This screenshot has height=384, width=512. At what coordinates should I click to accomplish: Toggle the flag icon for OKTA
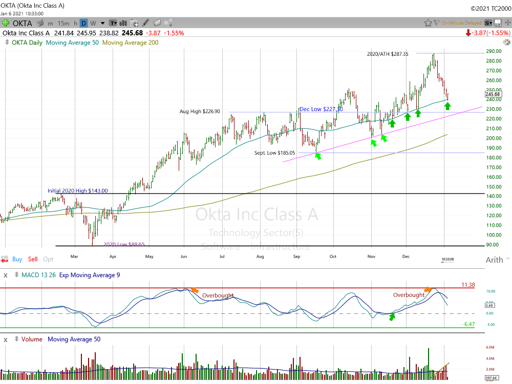436,23
